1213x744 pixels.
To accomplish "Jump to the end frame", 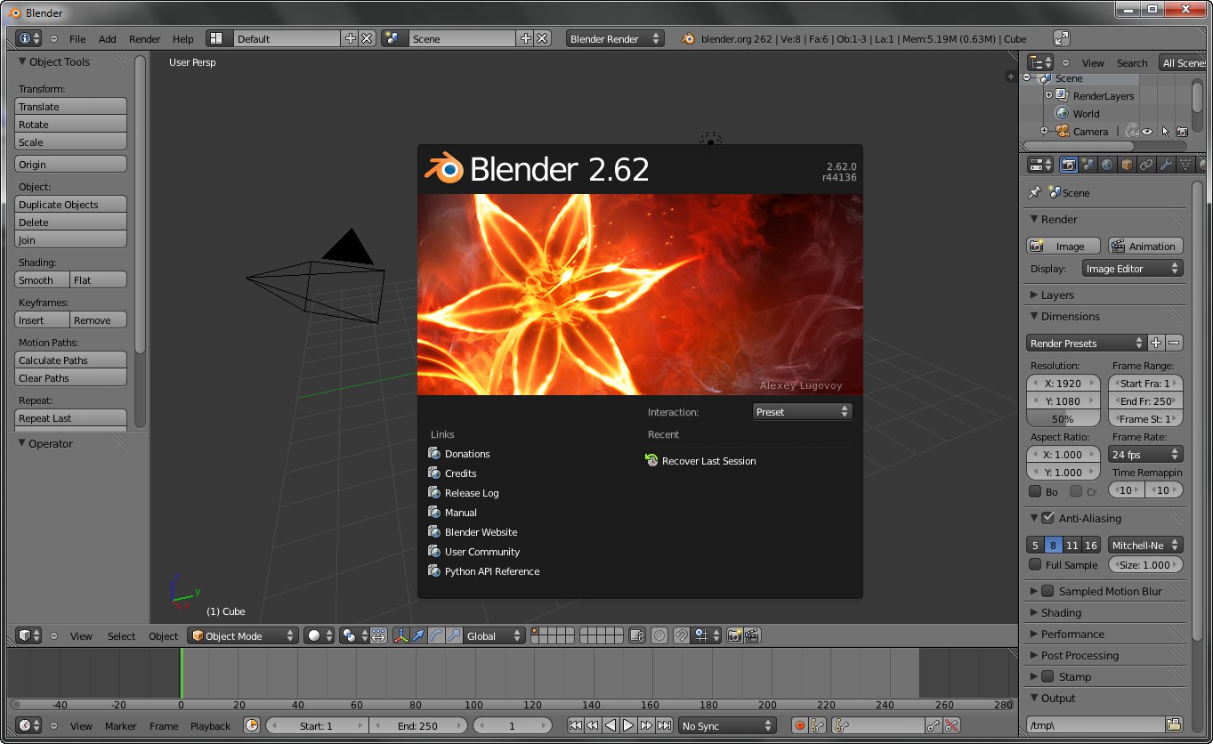I will tap(664, 726).
